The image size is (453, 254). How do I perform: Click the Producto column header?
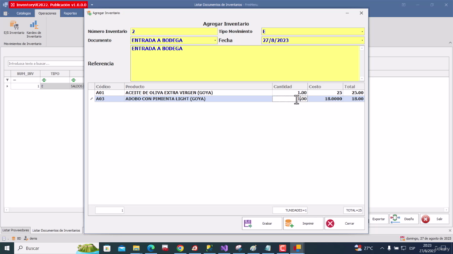[x=198, y=86]
